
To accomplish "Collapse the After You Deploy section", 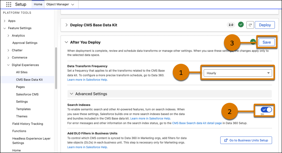I will click(66, 42).
